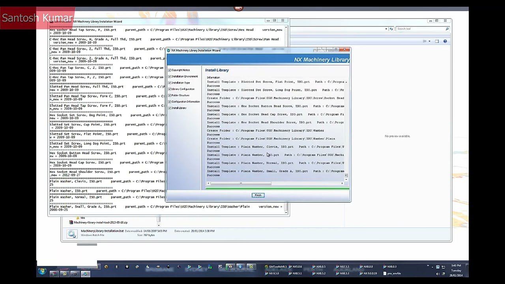Launch NX5.0.6 from taskbar shortcuts
The image size is (505, 284).
[x=295, y=267]
